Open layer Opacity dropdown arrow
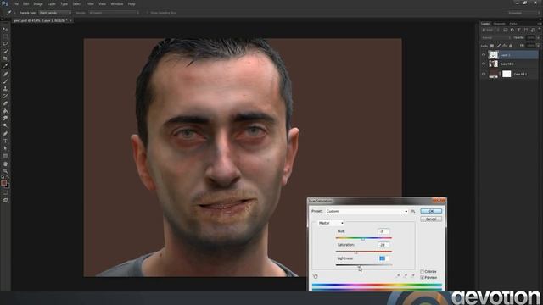The image size is (543, 305). pyautogui.click(x=538, y=37)
